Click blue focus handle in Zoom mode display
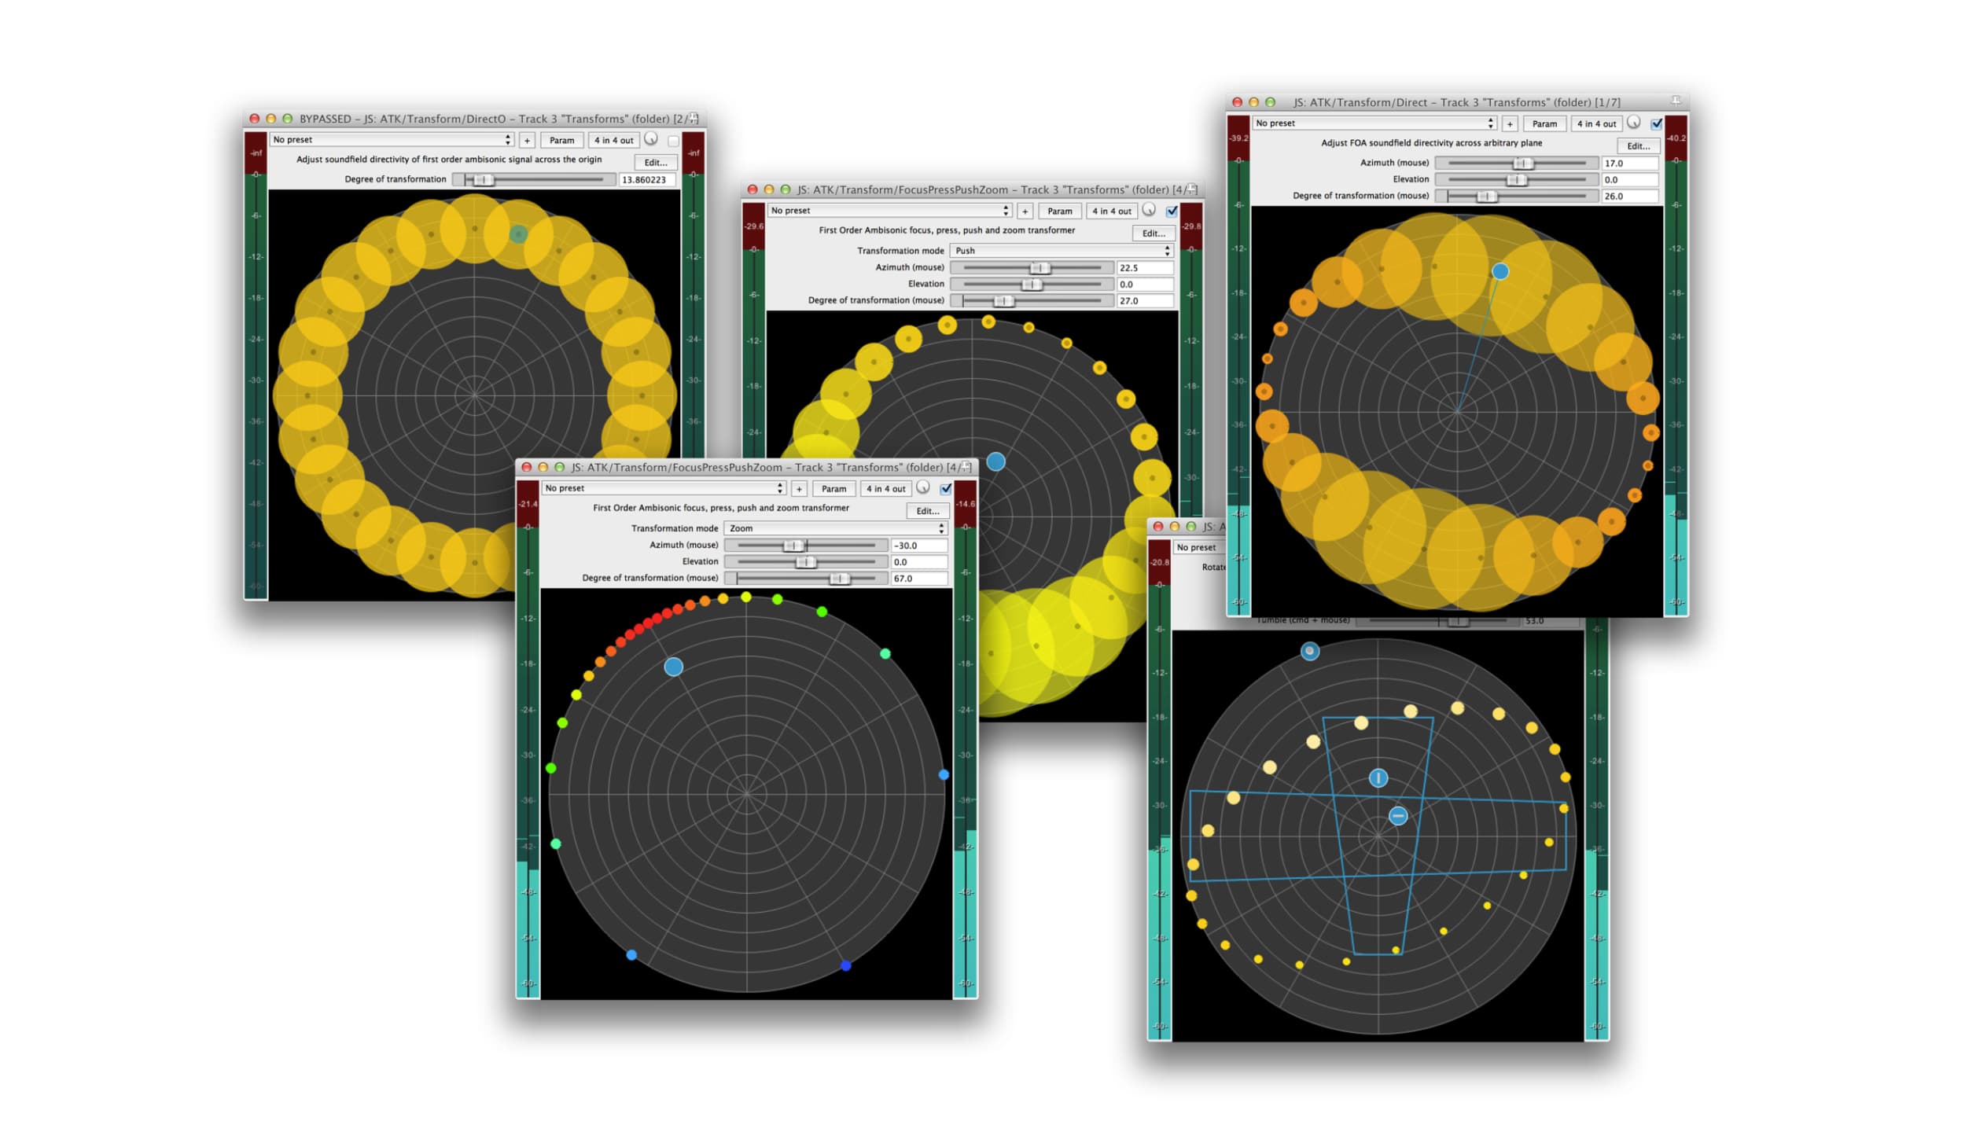Image resolution: width=1976 pixels, height=1143 pixels. [x=674, y=667]
